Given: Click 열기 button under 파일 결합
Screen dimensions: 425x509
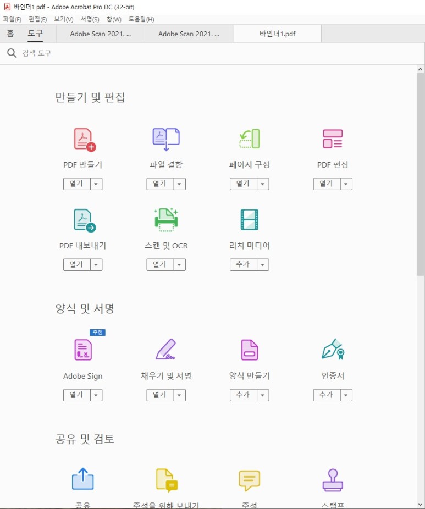Looking at the screenshot, I should point(160,184).
